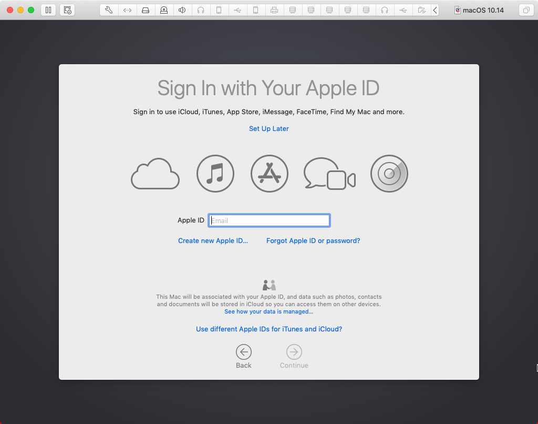This screenshot has width=538, height=424.
Task: Click the printer toolbar icon
Action: point(274,10)
